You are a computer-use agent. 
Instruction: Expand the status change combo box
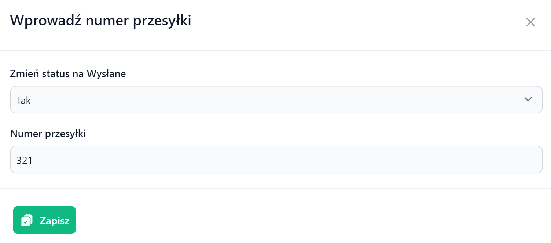[276, 100]
